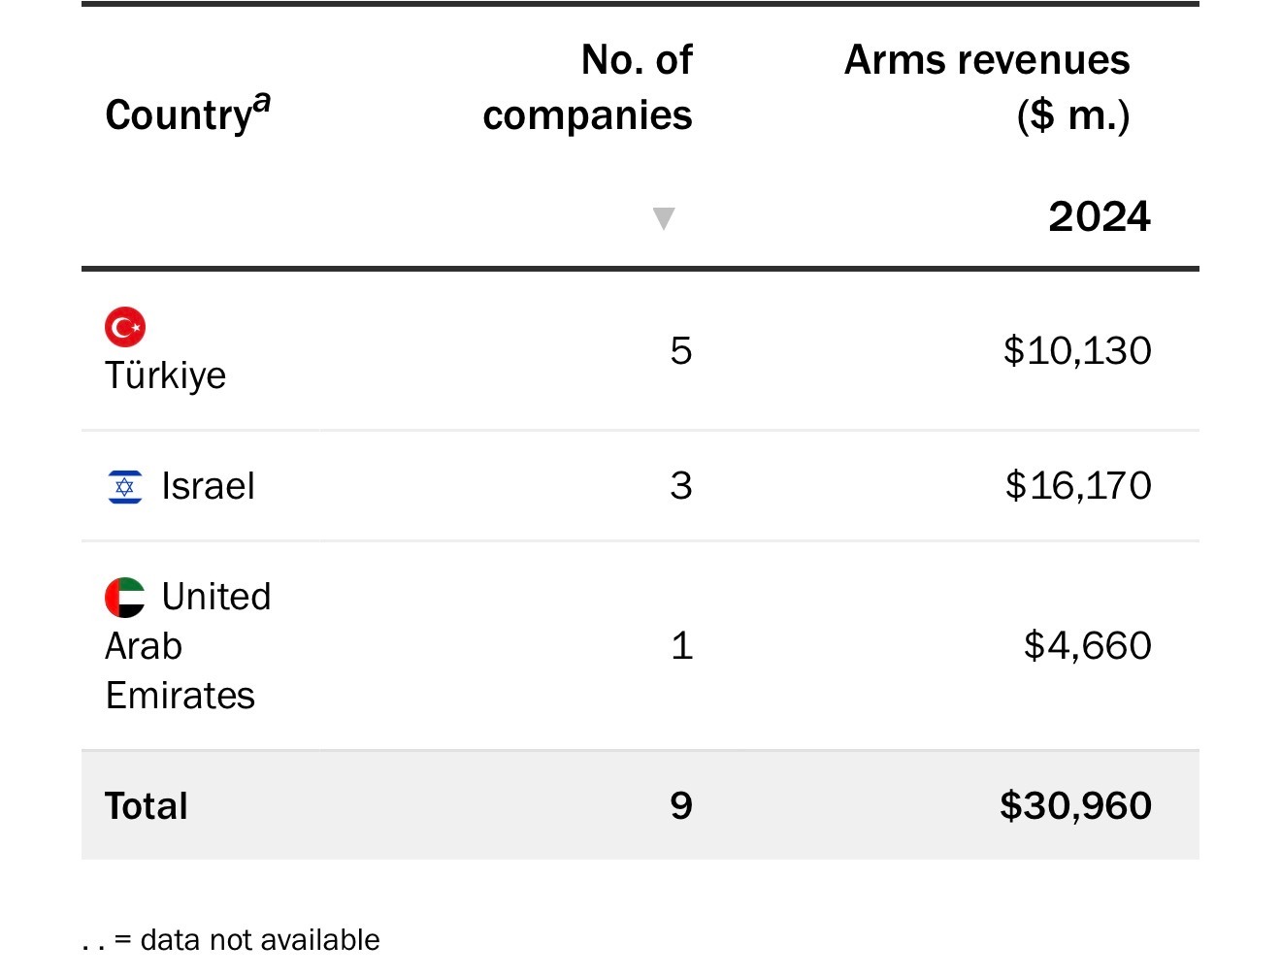Screen dimensions: 1281x977
Task: Click UAE's revenue value $4,660
Action: coord(1087,646)
